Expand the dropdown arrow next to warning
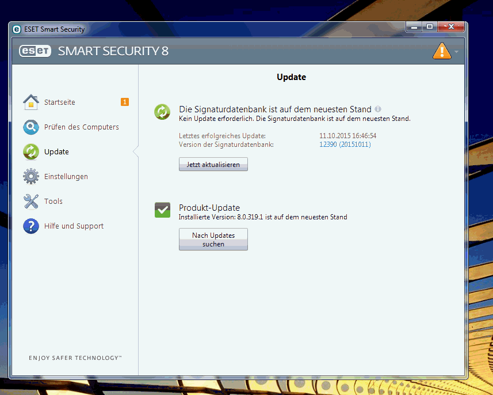This screenshot has width=493, height=395. 456,52
